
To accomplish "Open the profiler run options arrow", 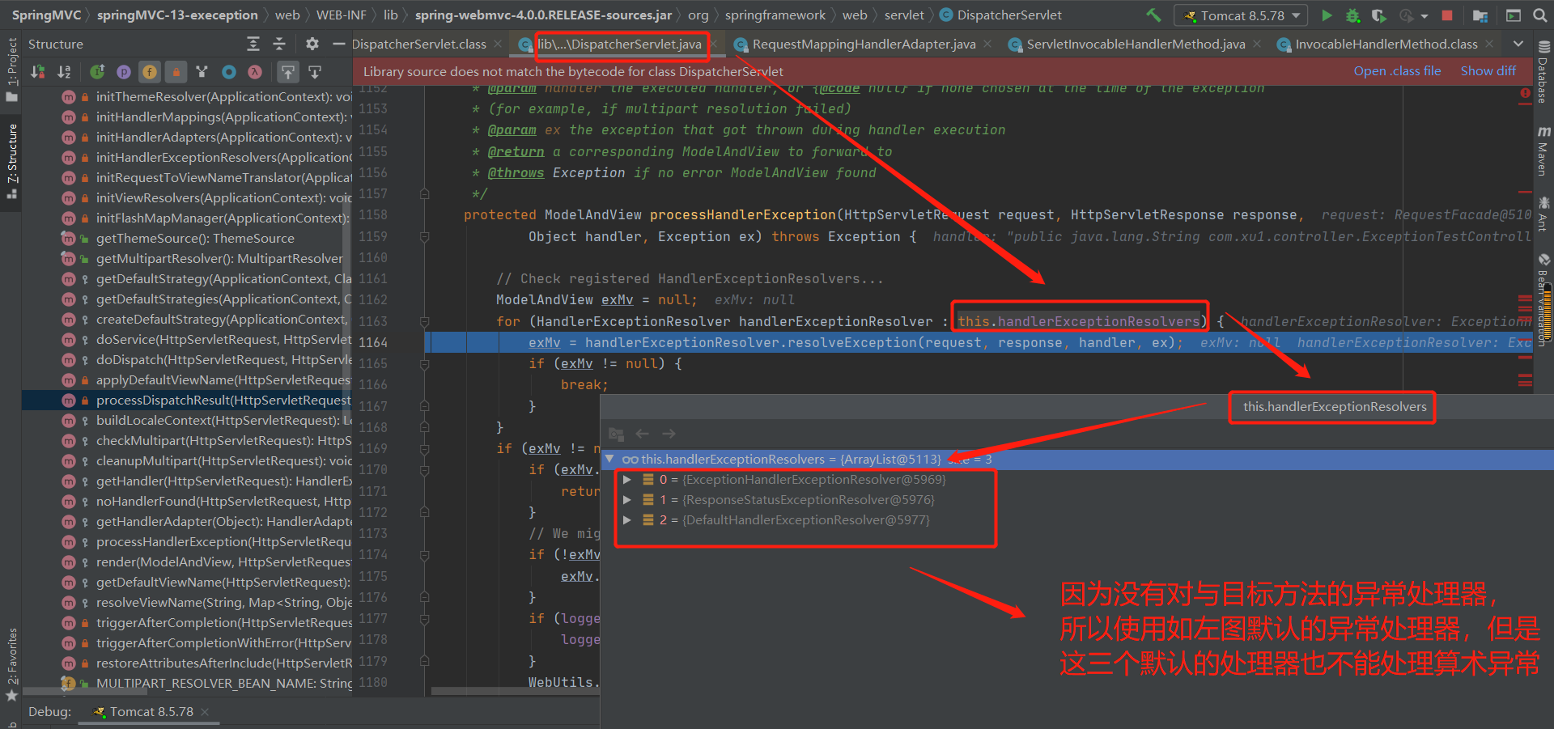I will [1424, 15].
